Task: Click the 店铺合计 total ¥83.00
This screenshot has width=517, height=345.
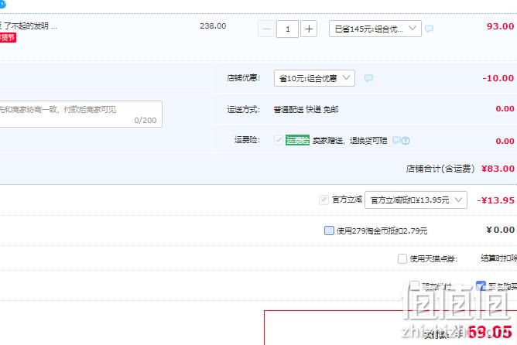Action: 498,169
